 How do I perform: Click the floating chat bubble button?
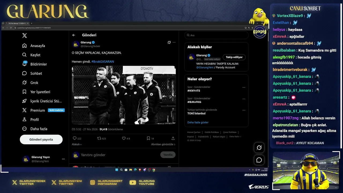pos(259,160)
